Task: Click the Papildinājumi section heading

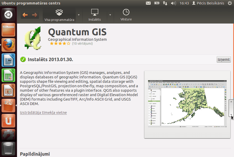Action: pyautogui.click(x=35, y=154)
